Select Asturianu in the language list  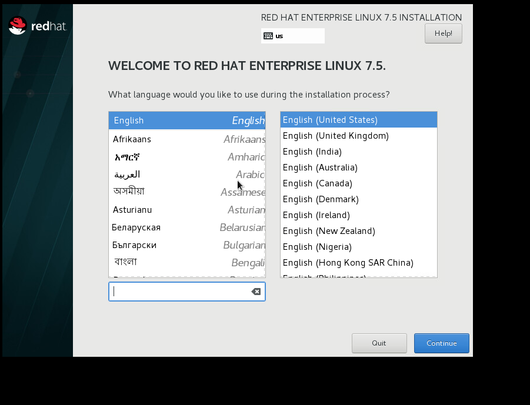click(187, 210)
